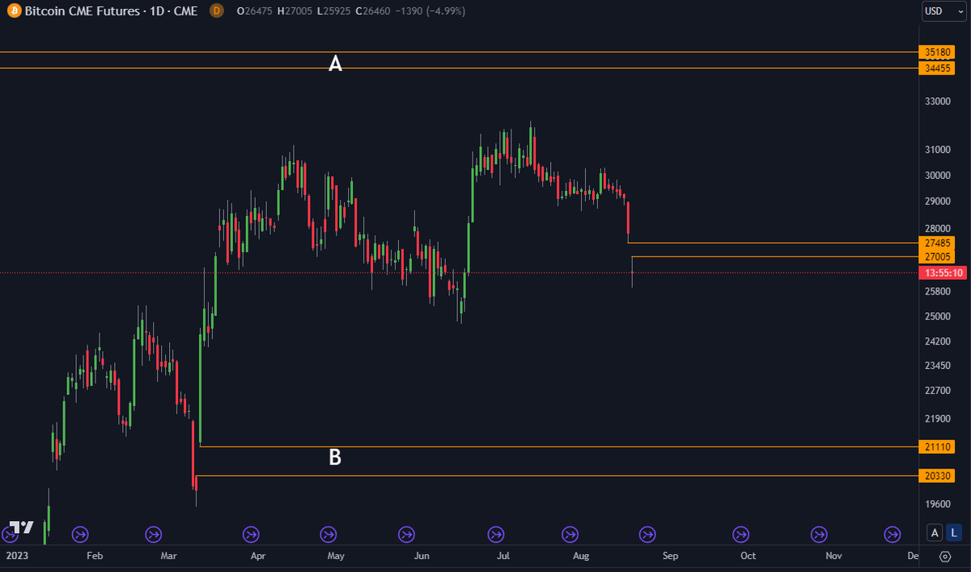971x572 pixels.
Task: Click the 22700 price axis label
Action: [x=938, y=391]
